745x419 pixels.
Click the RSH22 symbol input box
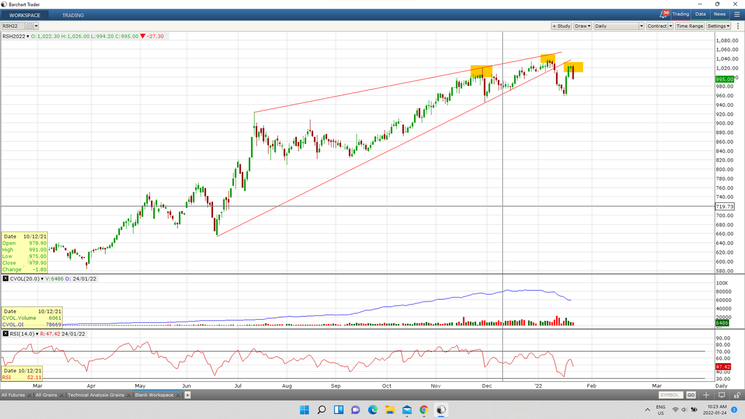coord(13,26)
